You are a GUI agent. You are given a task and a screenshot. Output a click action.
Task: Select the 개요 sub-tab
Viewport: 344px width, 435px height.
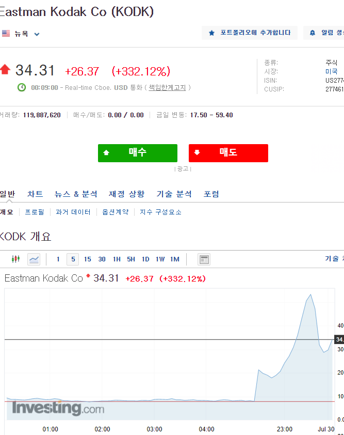tap(7, 212)
